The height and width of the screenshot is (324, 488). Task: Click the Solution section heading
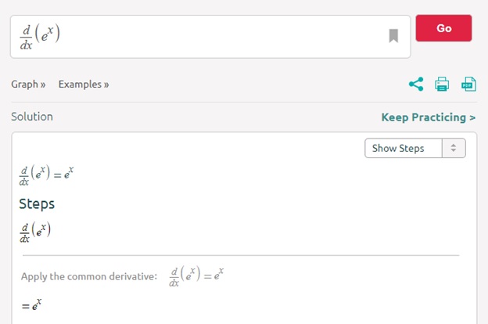(32, 117)
